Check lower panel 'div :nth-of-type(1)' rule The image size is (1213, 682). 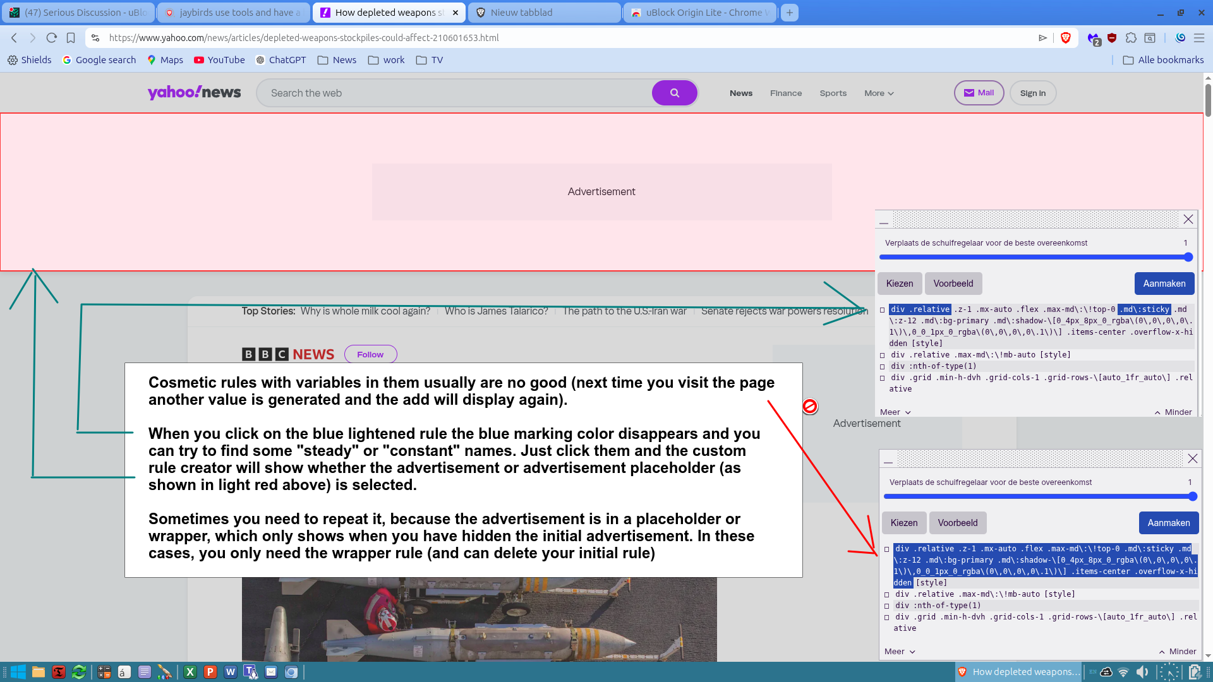887,606
